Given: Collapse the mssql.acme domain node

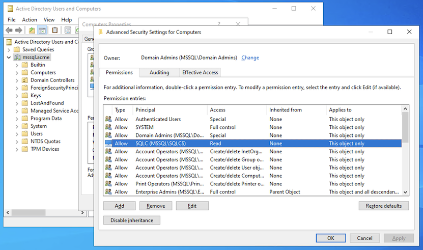Looking at the screenshot, I should click(9, 57).
